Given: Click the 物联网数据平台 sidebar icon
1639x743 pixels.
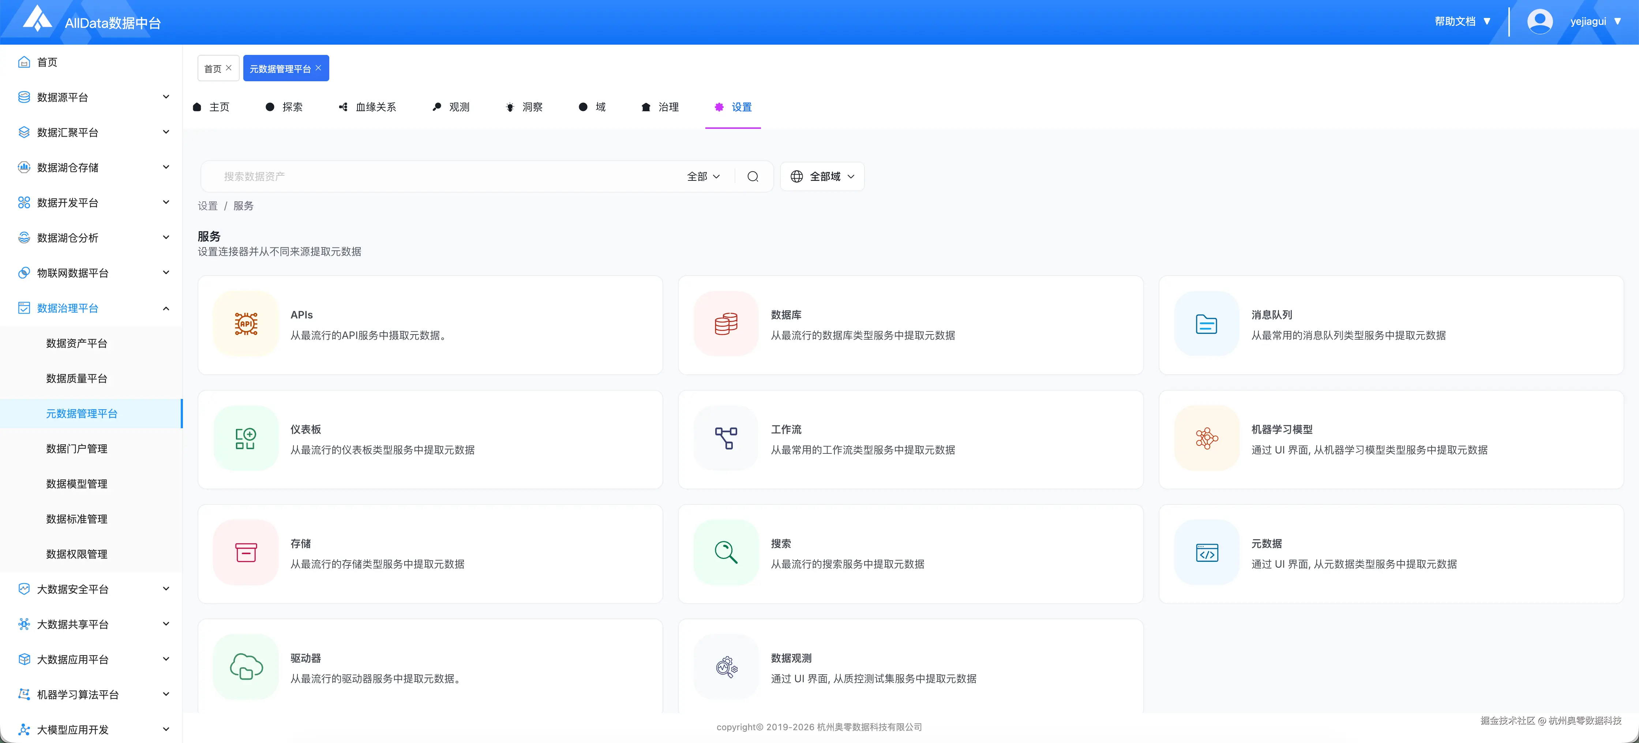Looking at the screenshot, I should 24,273.
